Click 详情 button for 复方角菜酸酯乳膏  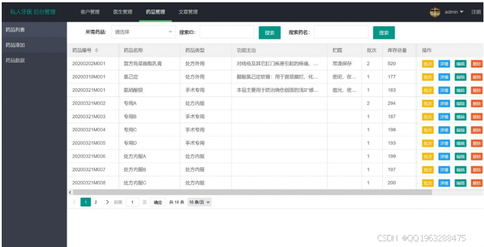tap(444, 64)
